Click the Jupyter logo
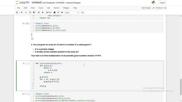 click(23, 3)
